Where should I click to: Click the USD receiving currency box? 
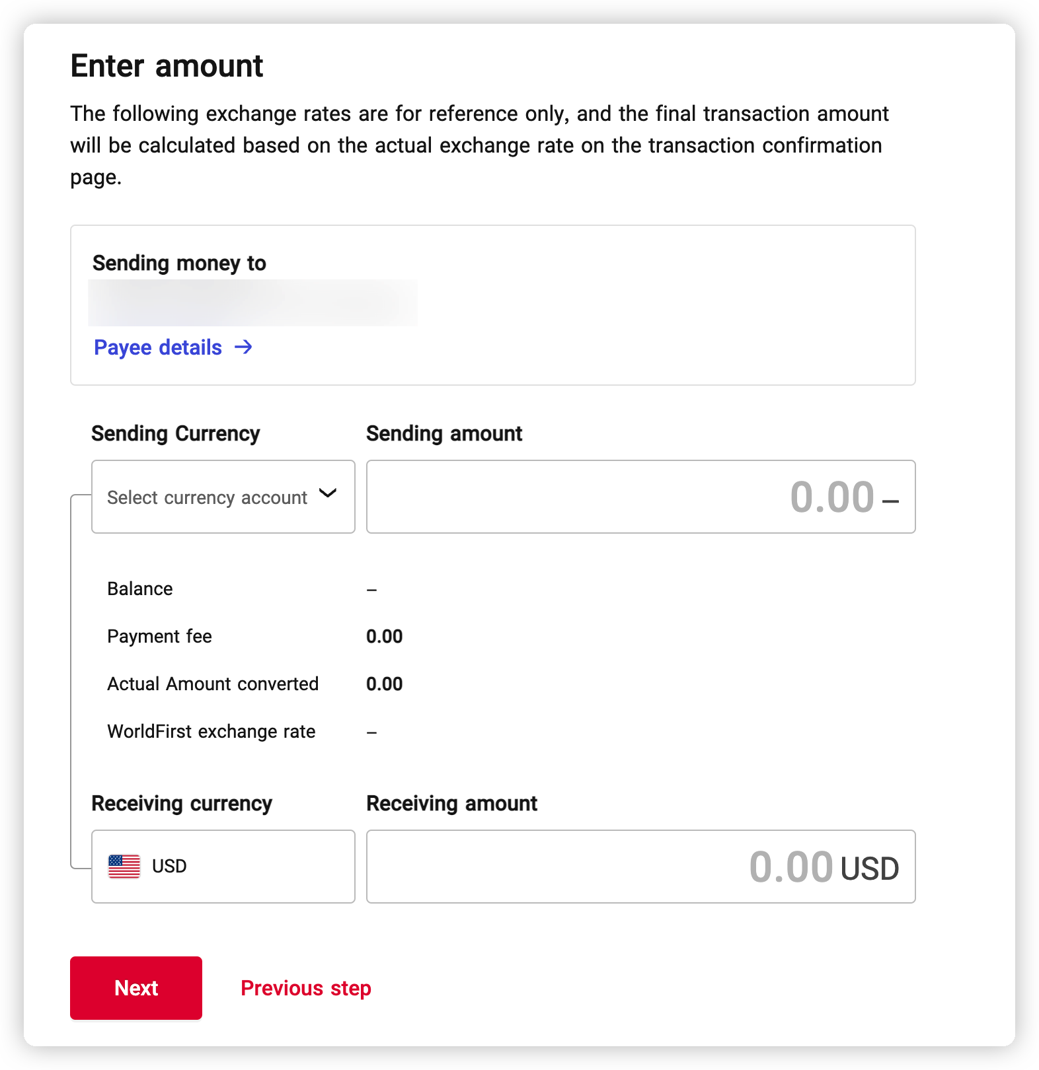click(223, 866)
